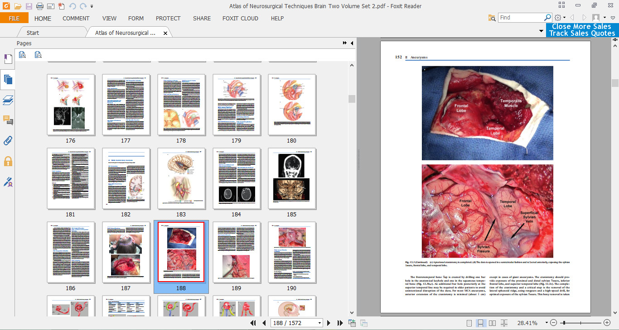Select page 187 thumbnail
Viewport: 619px width, 330px height.
tap(126, 252)
